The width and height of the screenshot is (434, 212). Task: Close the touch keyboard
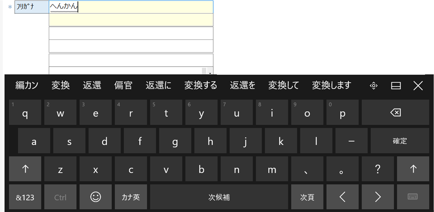pyautogui.click(x=418, y=86)
